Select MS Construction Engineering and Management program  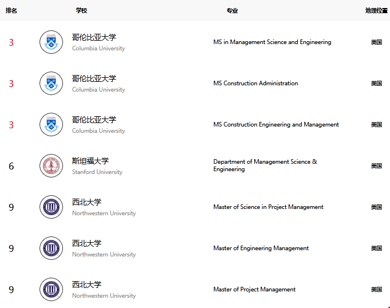[276, 125]
